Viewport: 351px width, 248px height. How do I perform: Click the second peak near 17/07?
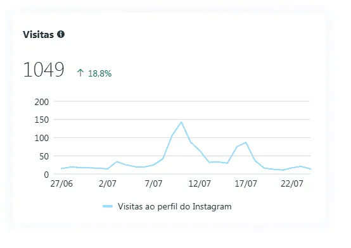pyautogui.click(x=246, y=142)
